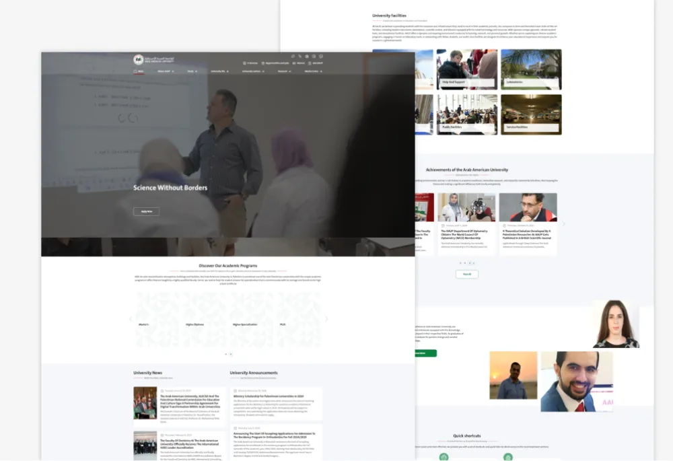673x461 pixels.
Task: Open the Media Center navigation dropdown
Action: click(x=313, y=71)
